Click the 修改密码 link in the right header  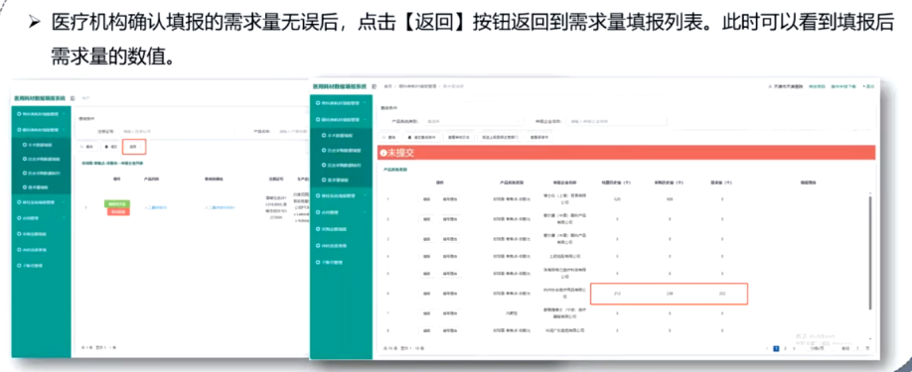click(x=818, y=86)
